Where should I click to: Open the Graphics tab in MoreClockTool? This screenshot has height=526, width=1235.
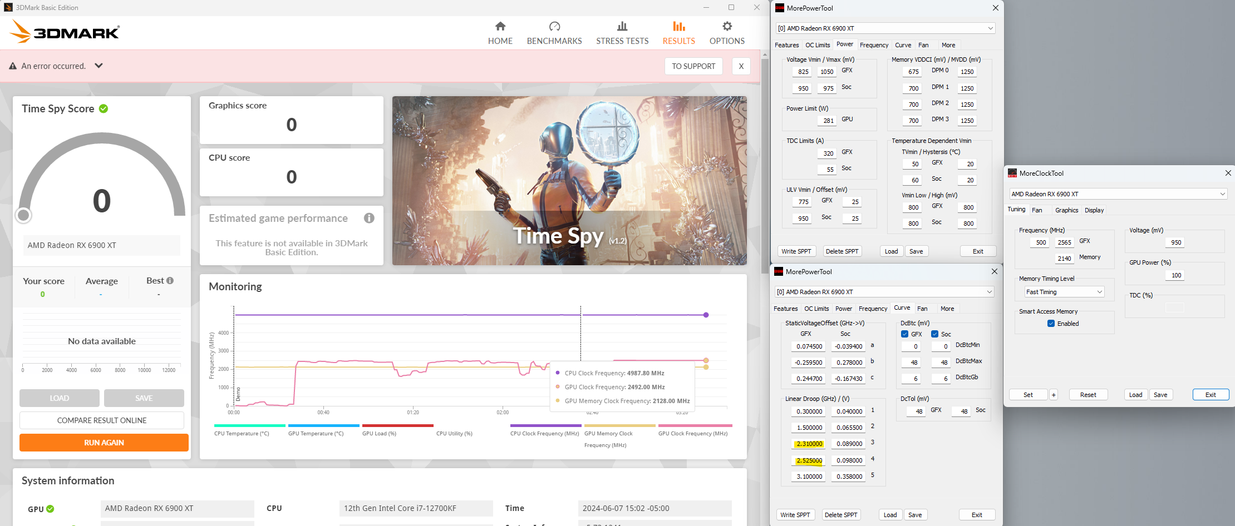pyautogui.click(x=1066, y=210)
